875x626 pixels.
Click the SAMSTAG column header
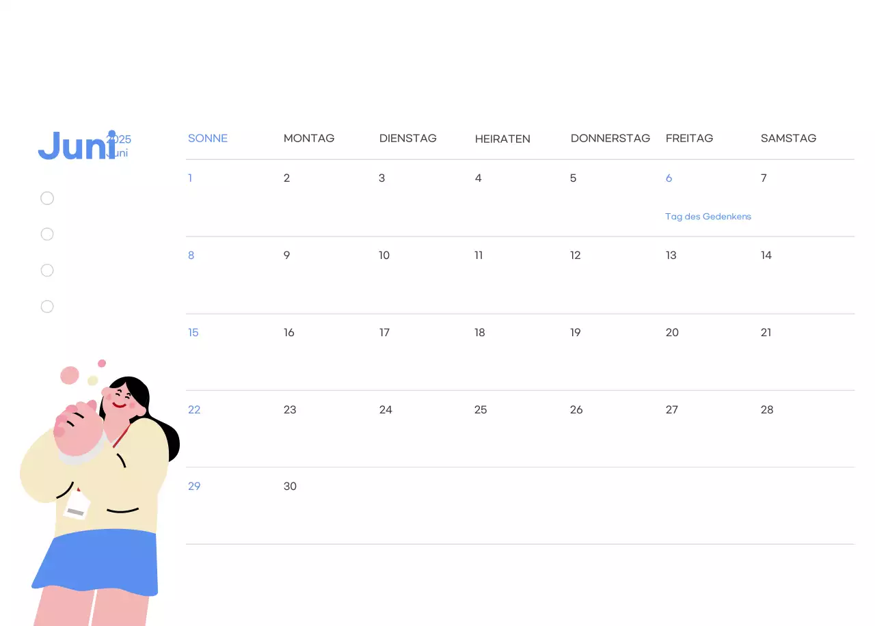788,138
